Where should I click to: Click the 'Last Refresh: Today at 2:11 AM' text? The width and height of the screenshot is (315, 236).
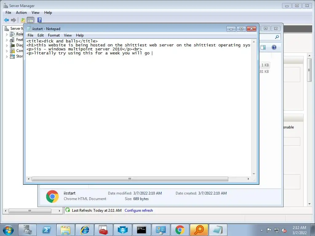pyautogui.click(x=97, y=210)
